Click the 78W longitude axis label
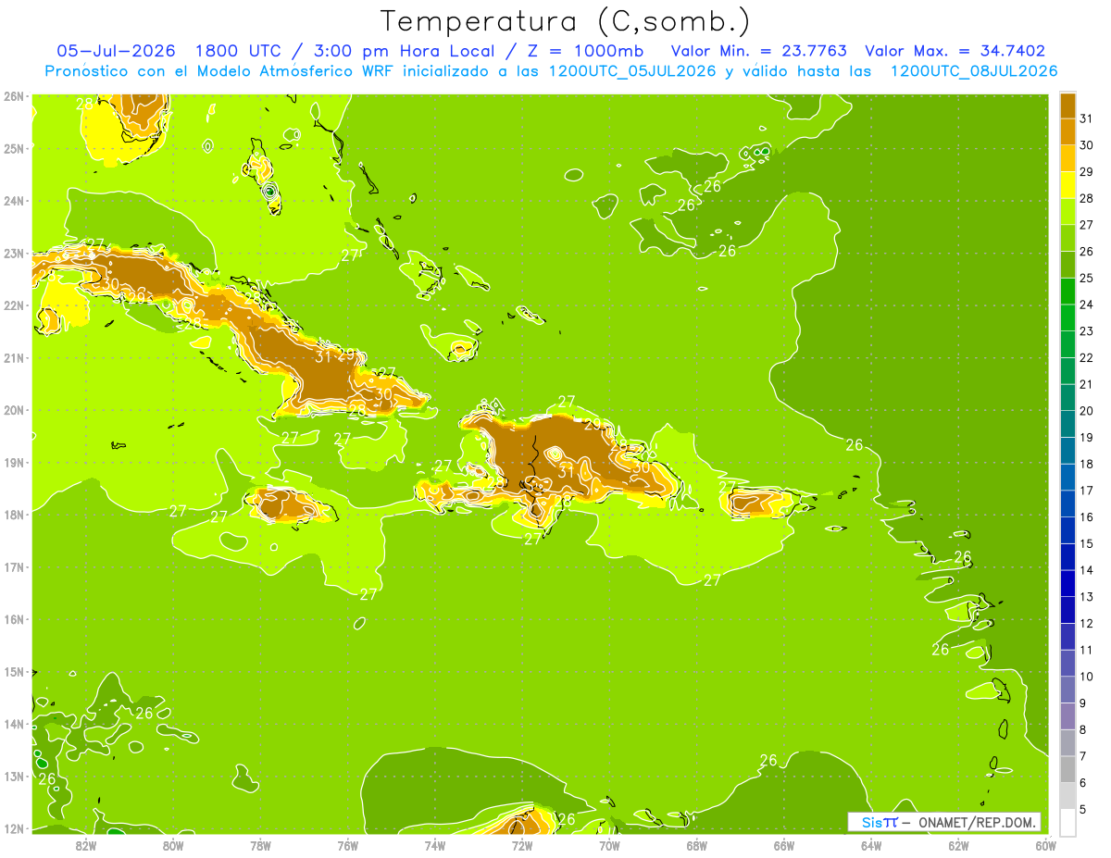Image resolution: width=1111 pixels, height=858 pixels. [260, 845]
